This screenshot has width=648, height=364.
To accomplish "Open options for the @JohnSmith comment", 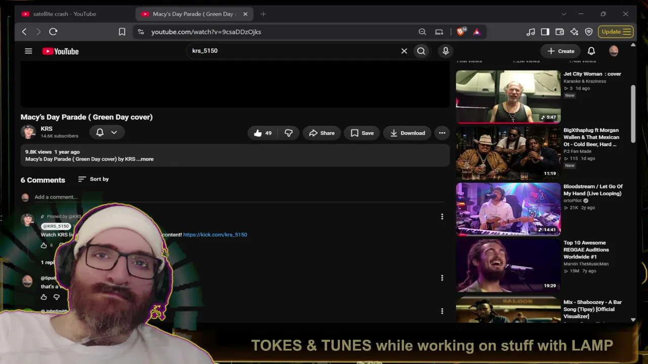I will tap(442, 311).
